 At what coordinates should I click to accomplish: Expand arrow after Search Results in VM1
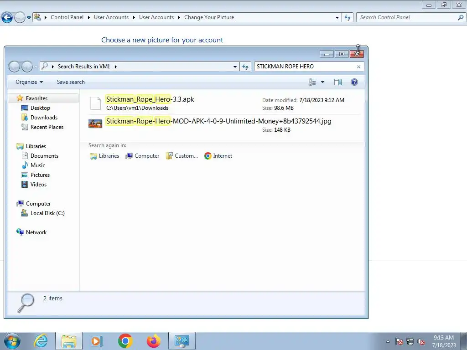(115, 67)
